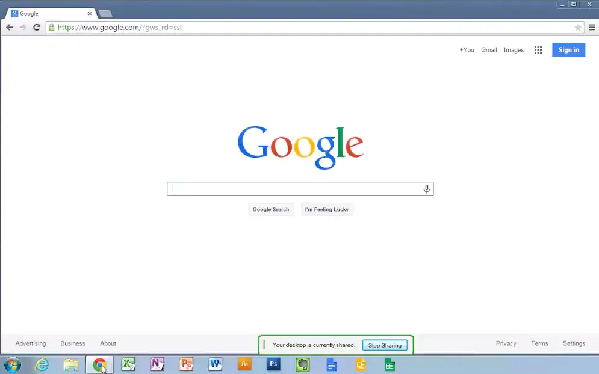Open the Images link
Viewport: 599px width, 374px height.
(514, 50)
